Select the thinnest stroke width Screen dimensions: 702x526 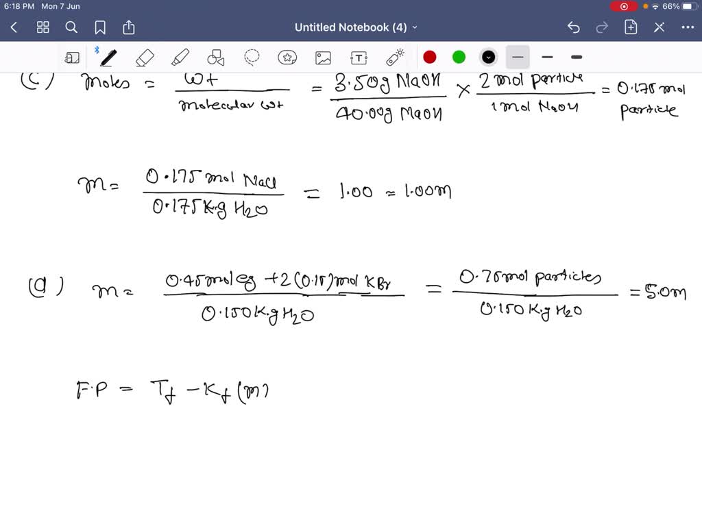[518, 58]
